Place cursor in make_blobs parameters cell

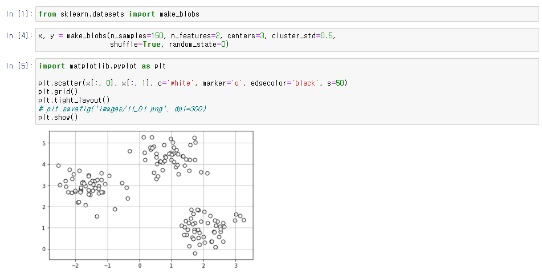click(x=287, y=40)
